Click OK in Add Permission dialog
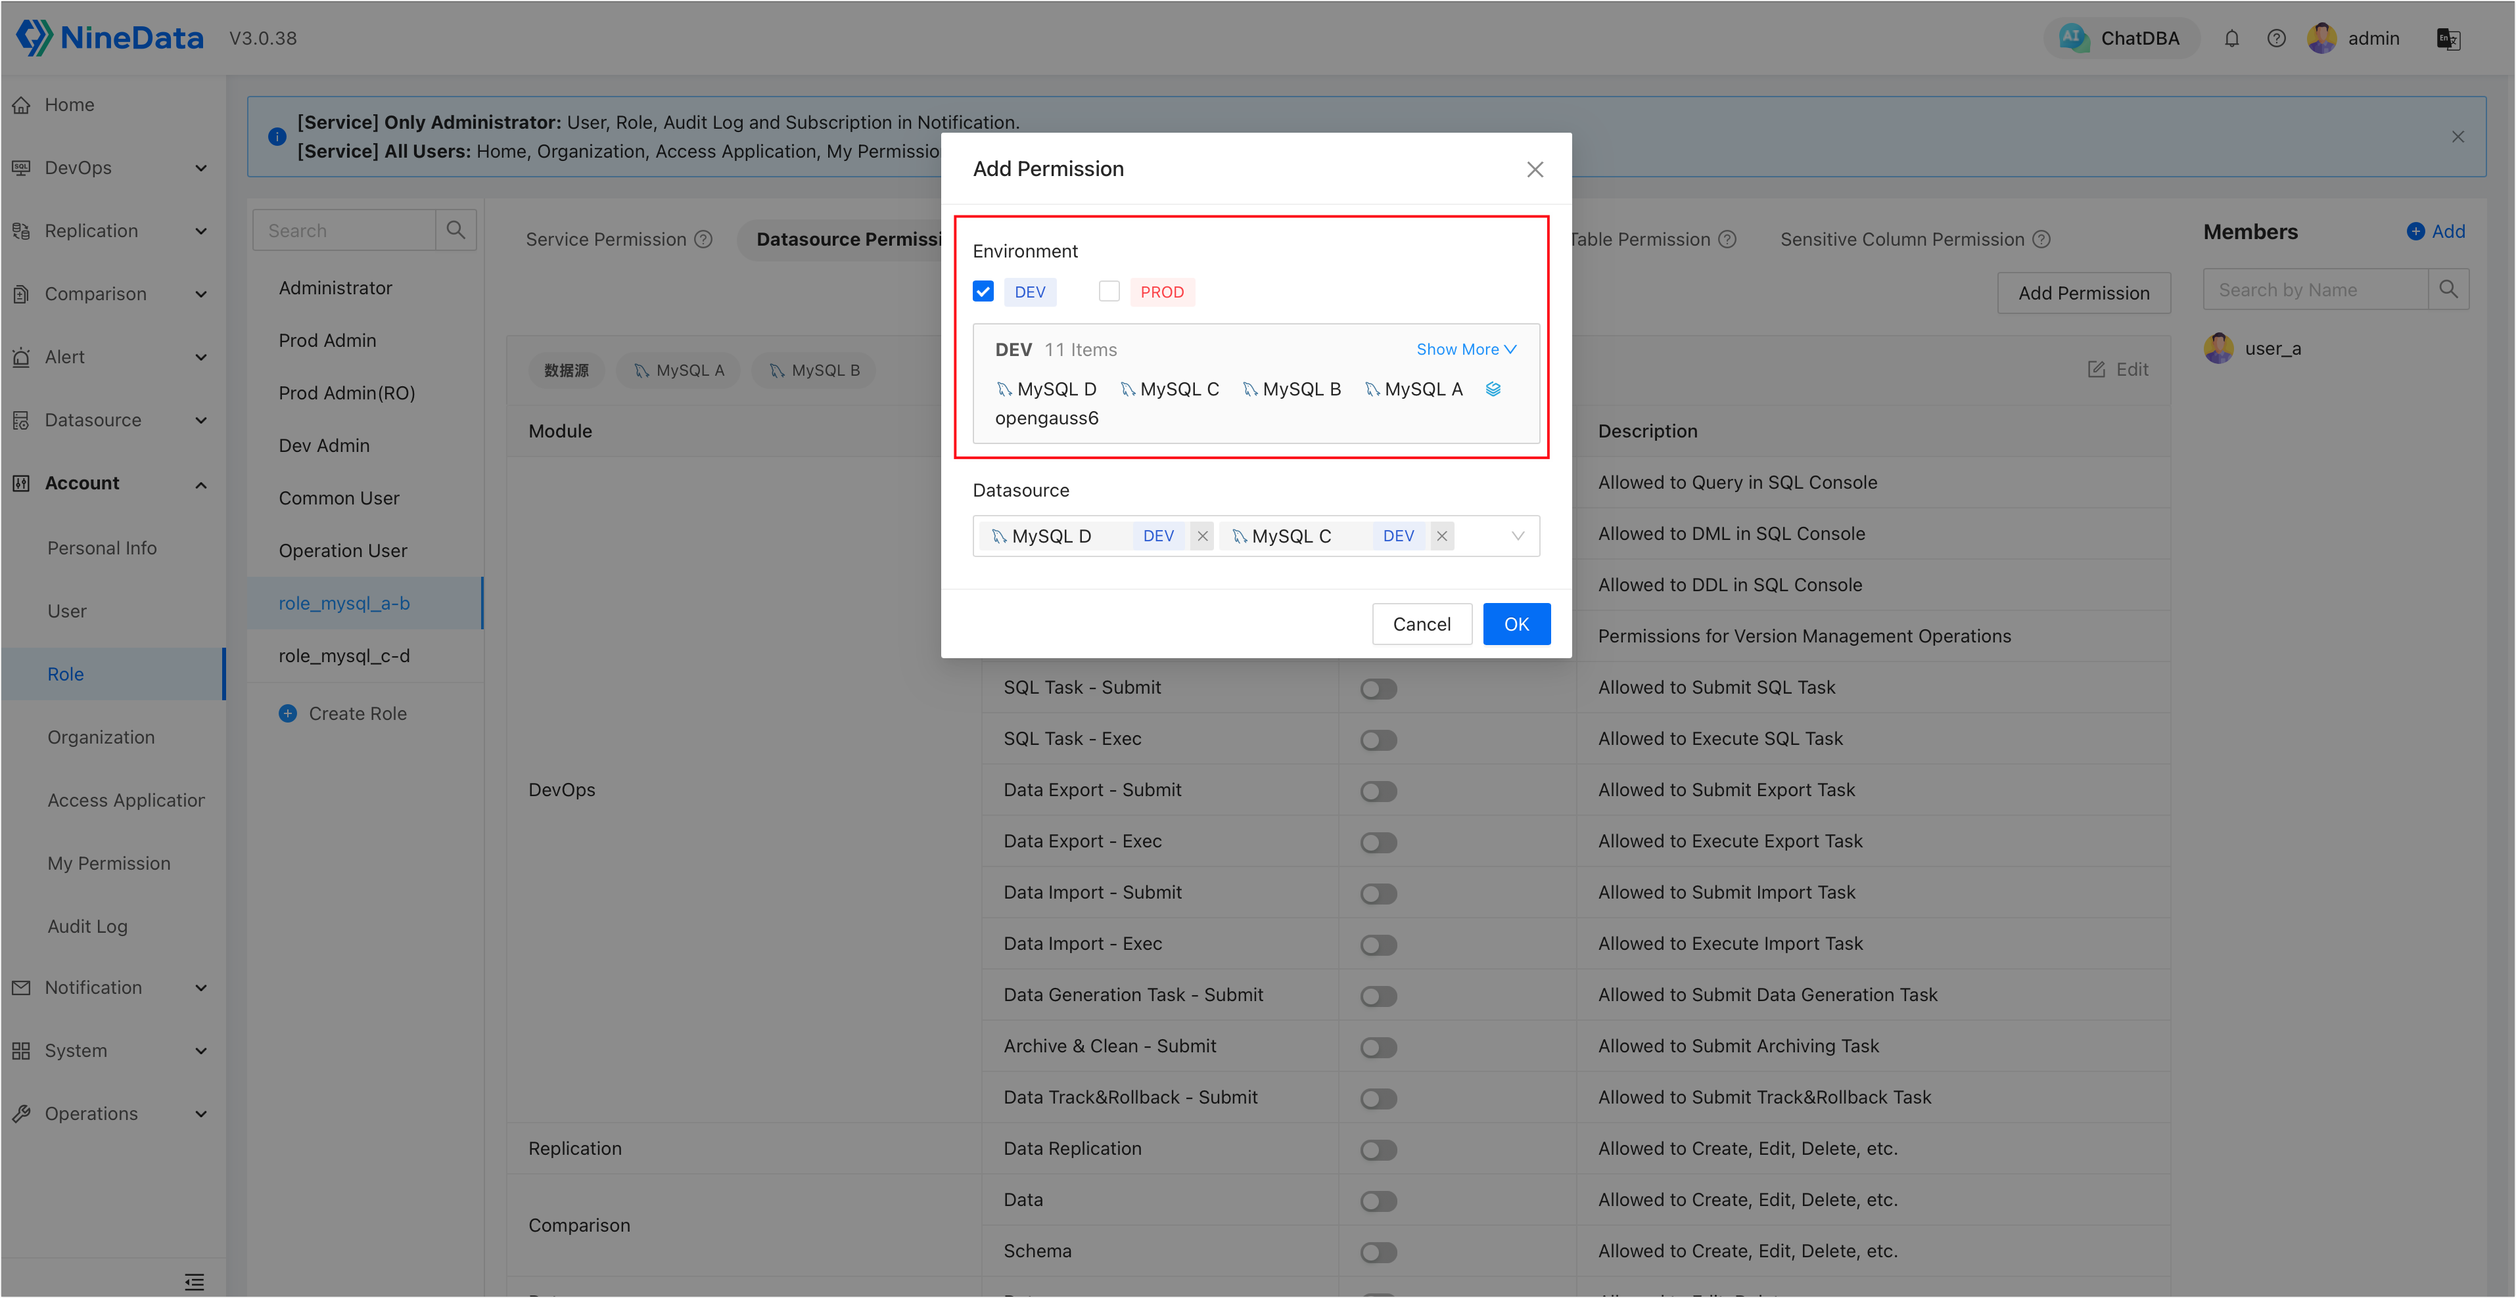Viewport: 2516px width, 1298px height. coord(1516,623)
